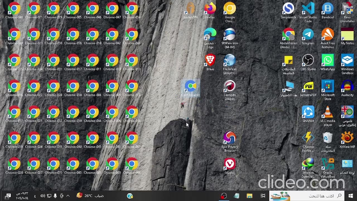Select the Chrome-004 profile shortcut
This screenshot has height=201, width=357.
coord(93,88)
